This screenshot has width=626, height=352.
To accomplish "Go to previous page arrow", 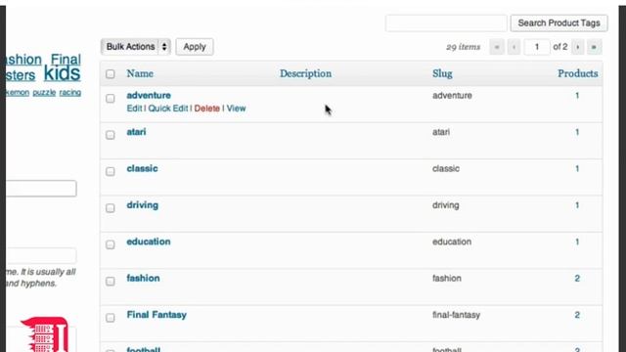I will point(514,47).
